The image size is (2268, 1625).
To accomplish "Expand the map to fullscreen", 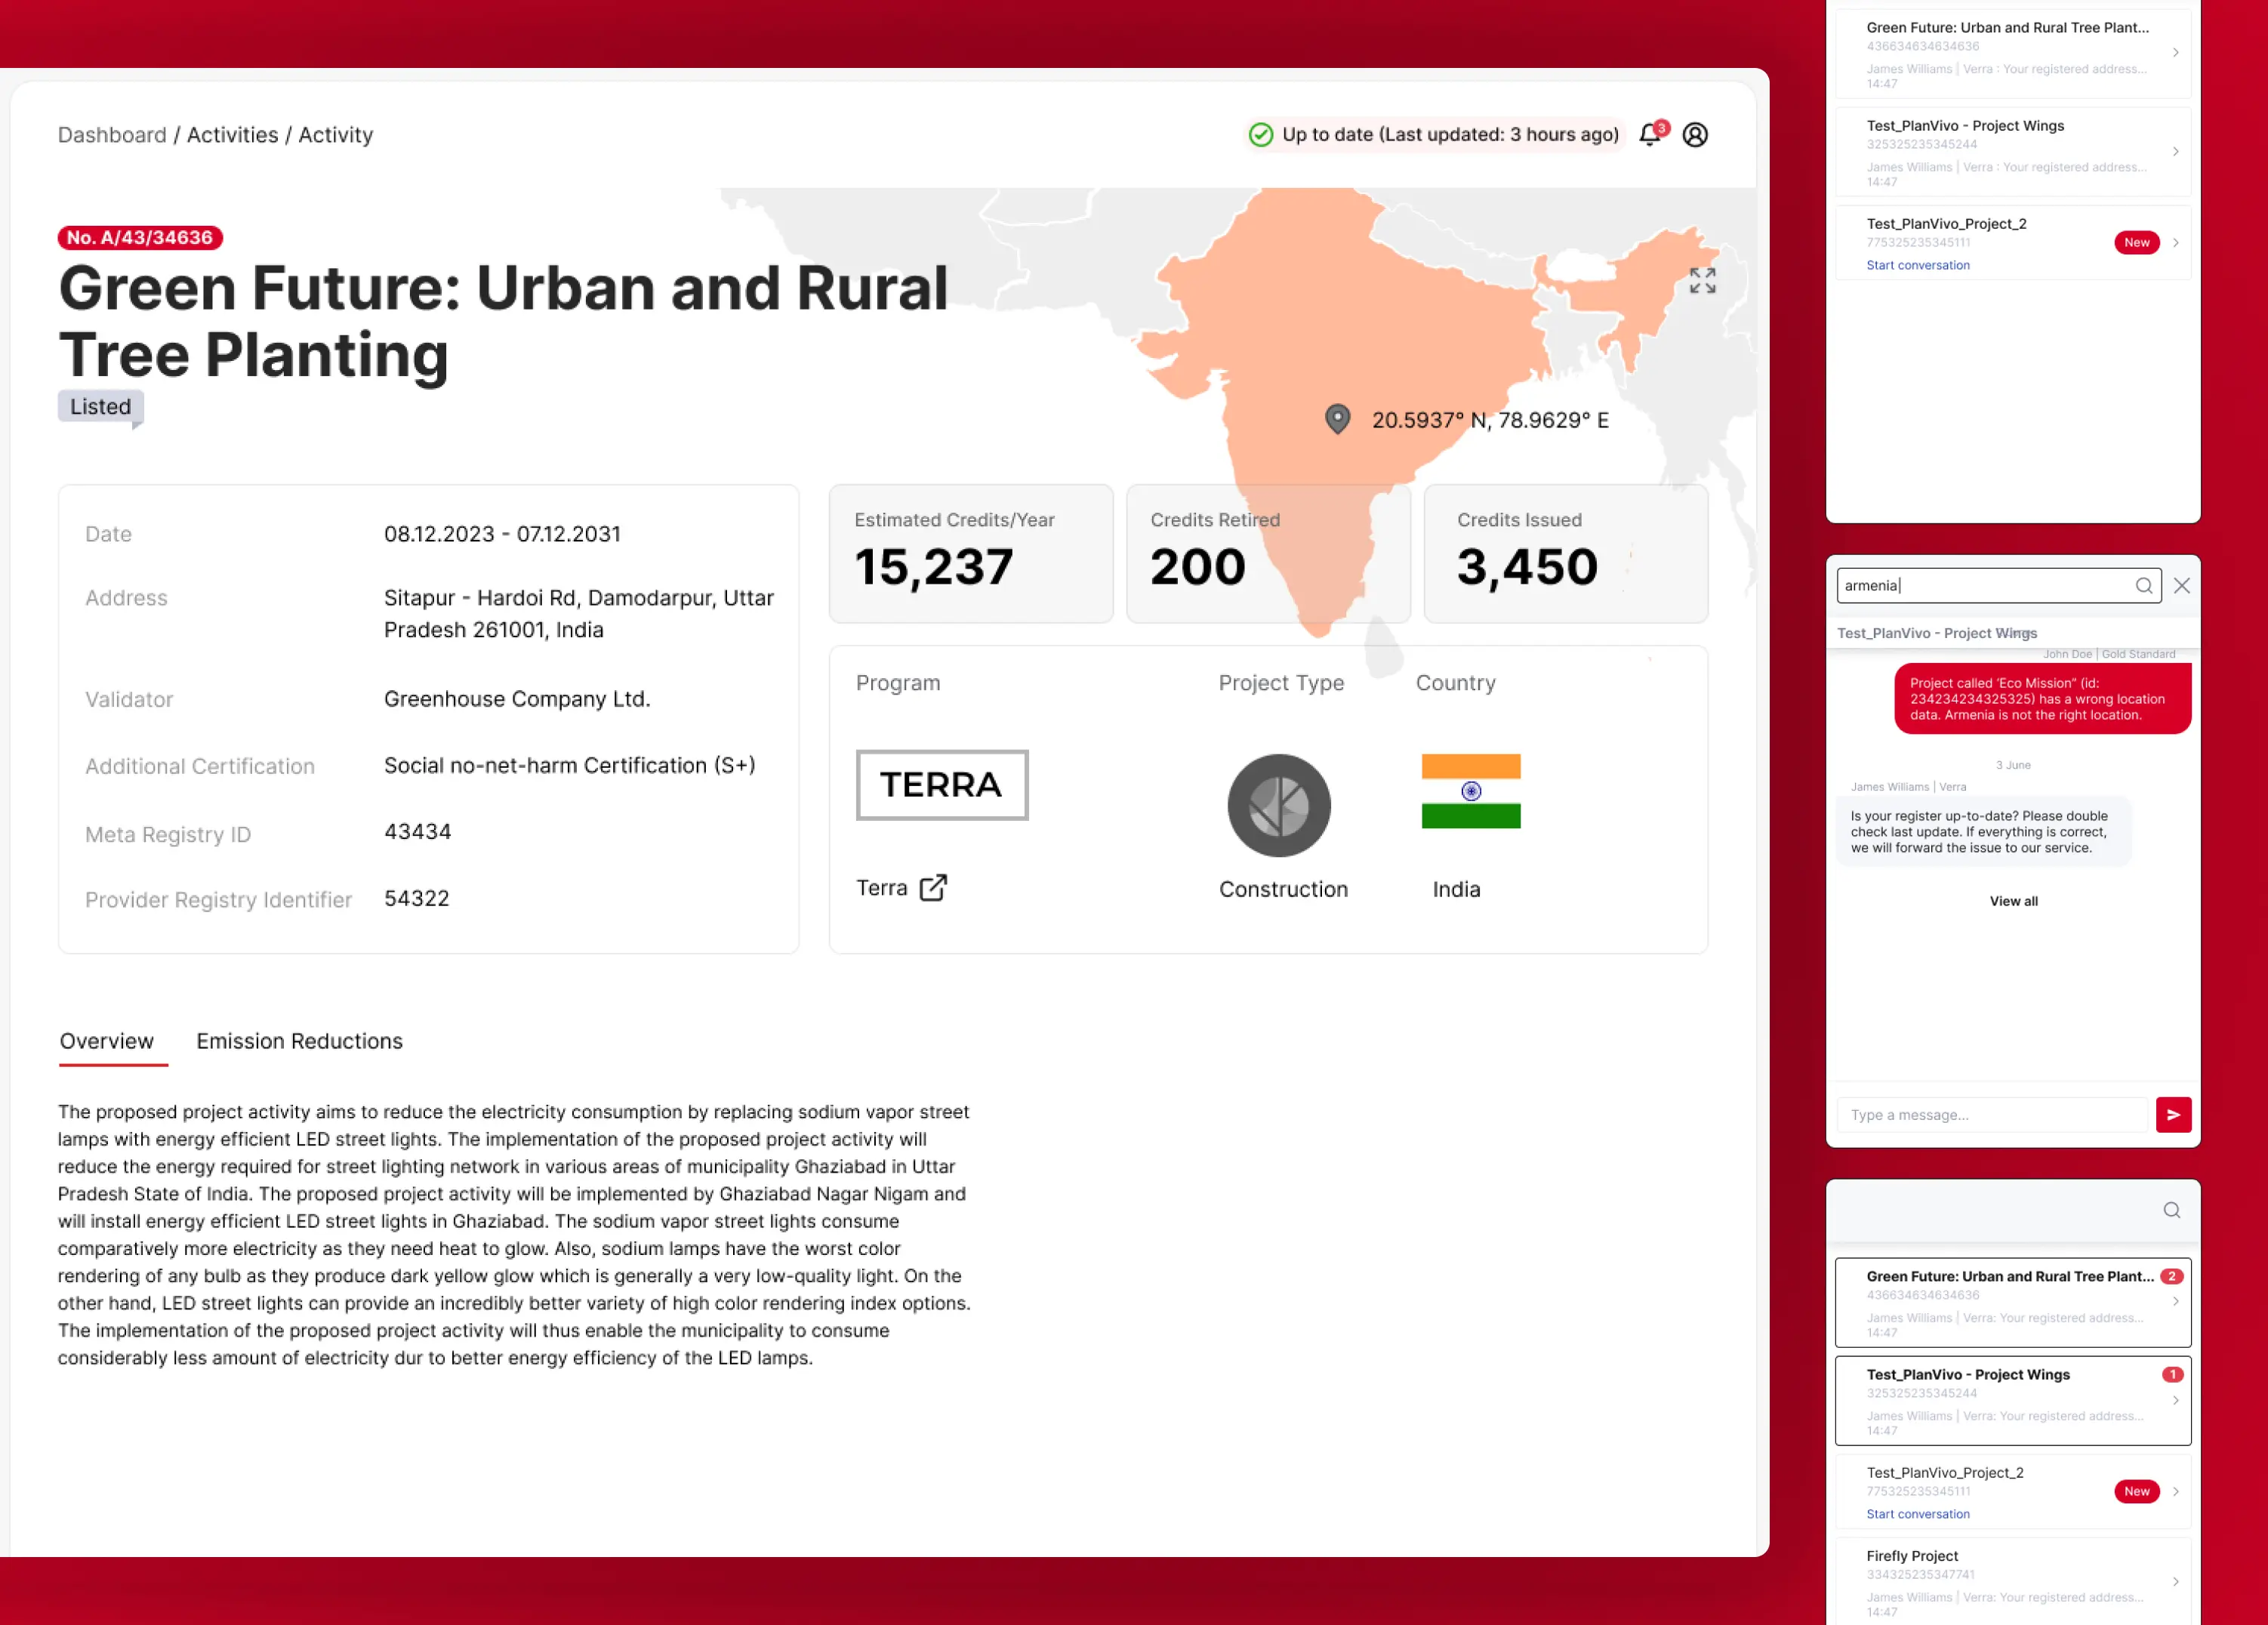I will click(x=1702, y=281).
